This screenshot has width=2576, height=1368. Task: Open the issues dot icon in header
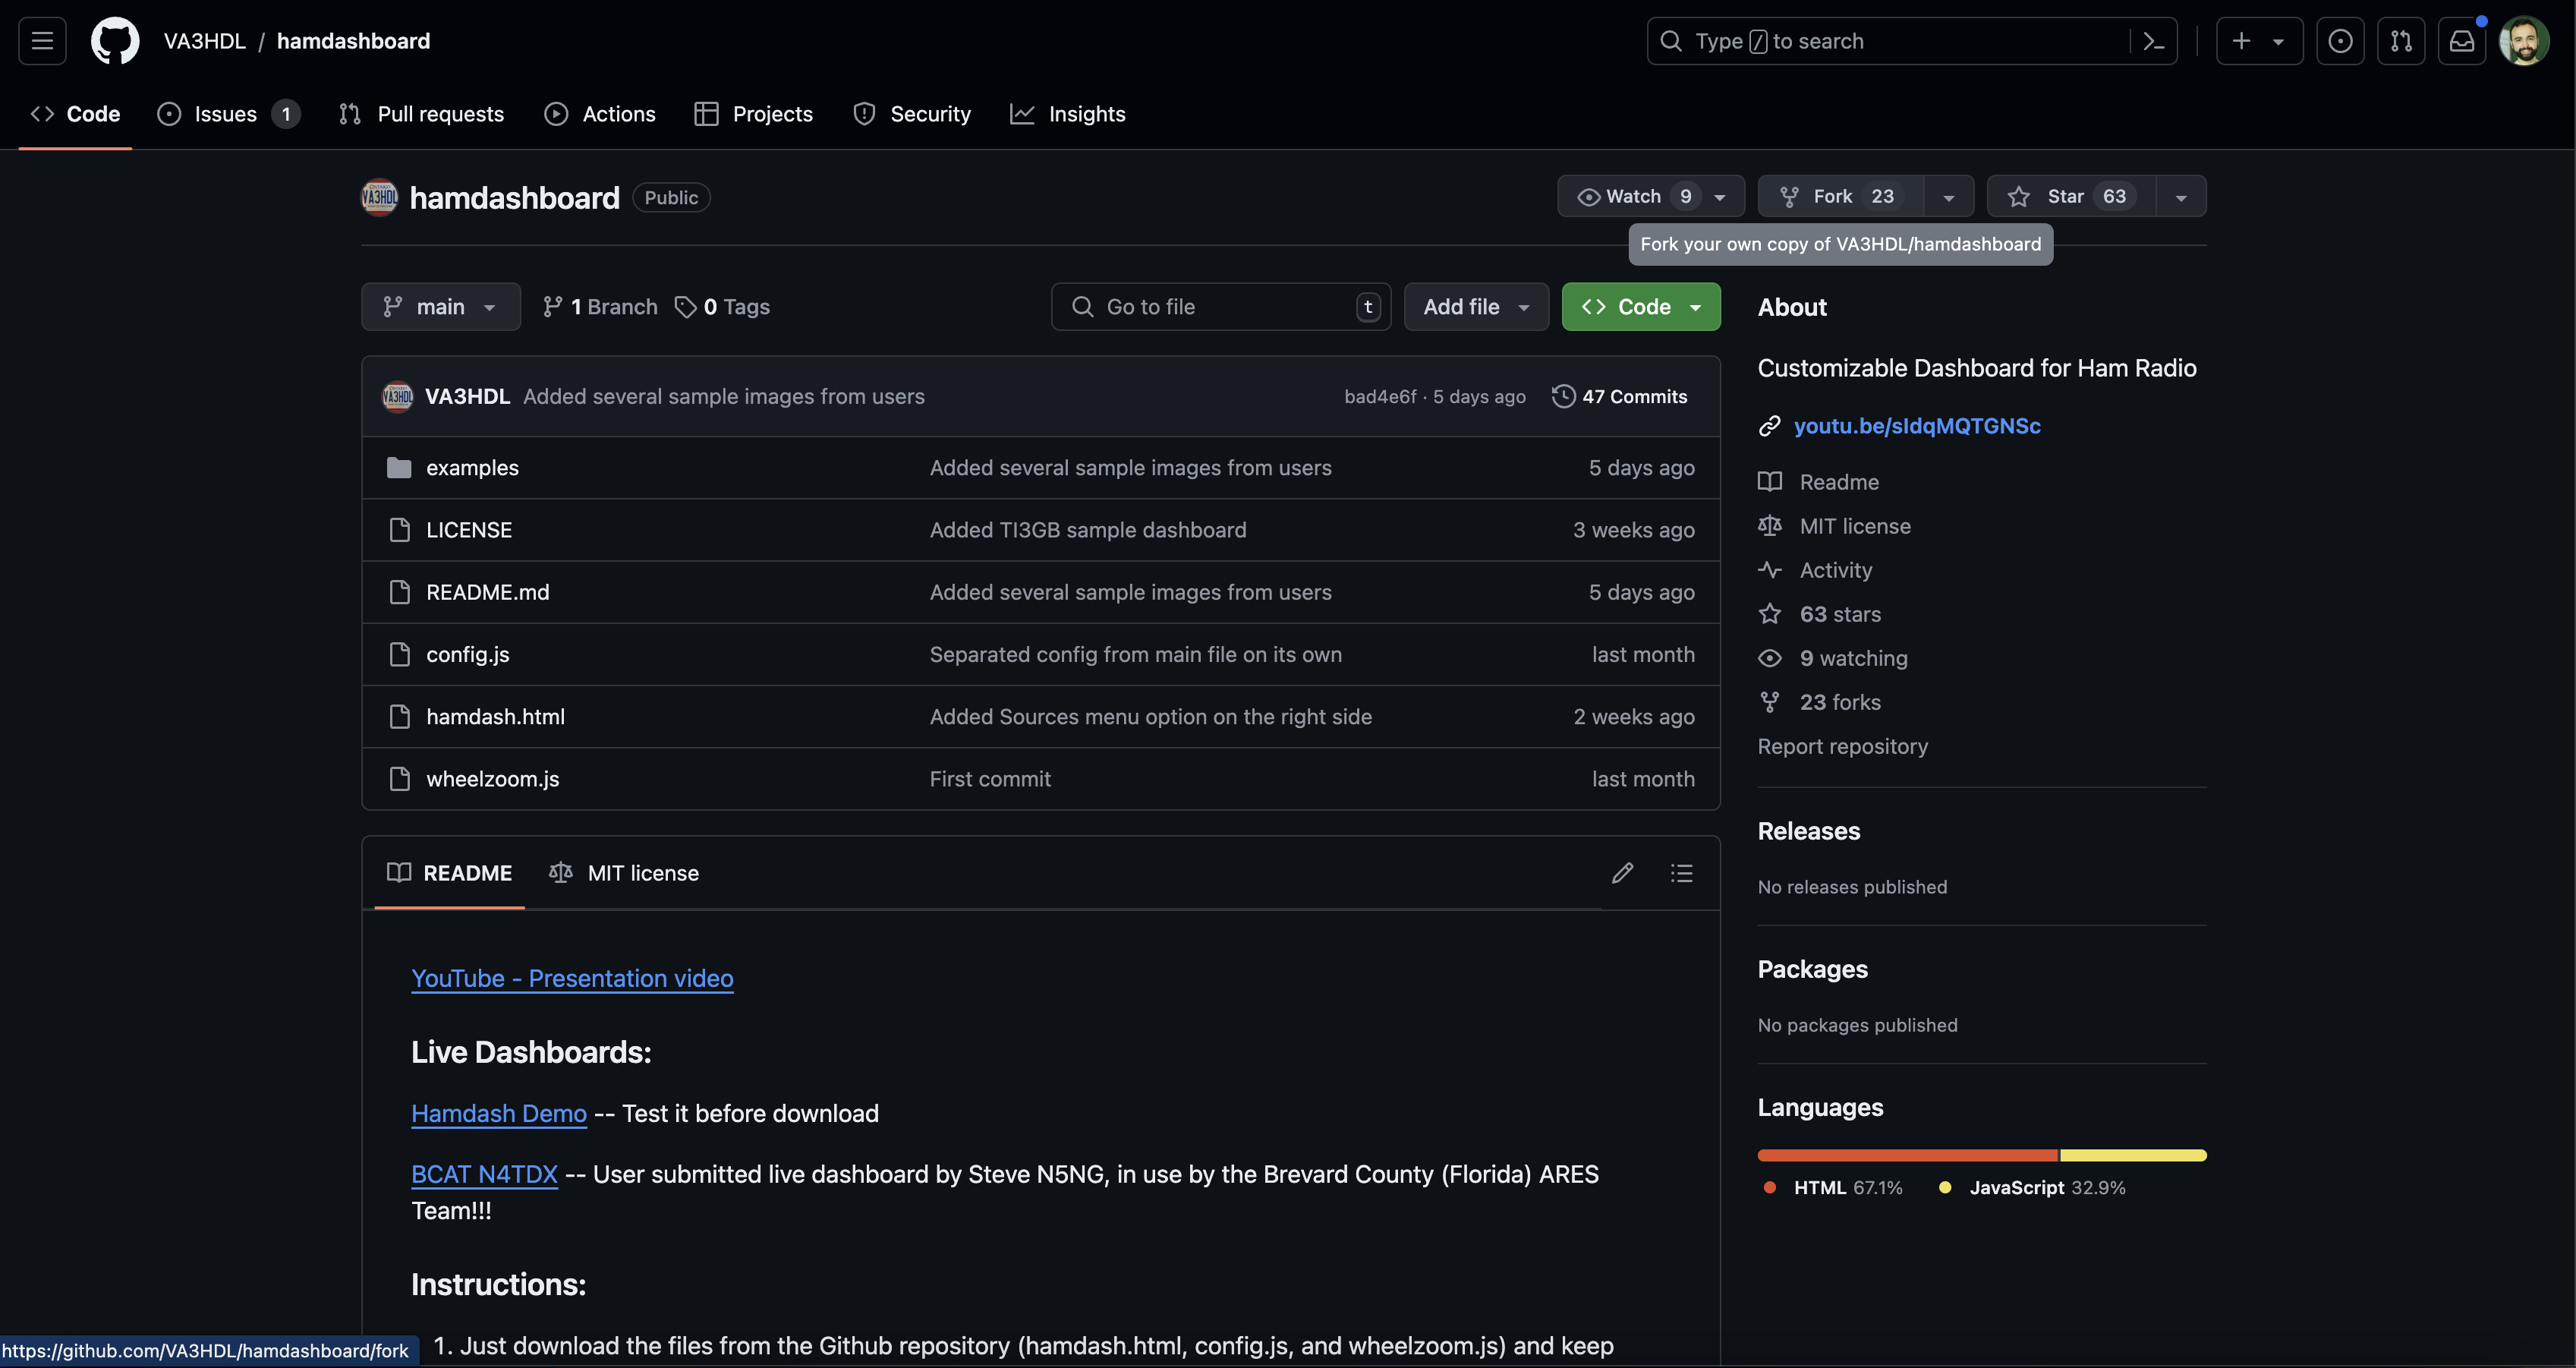[2341, 40]
